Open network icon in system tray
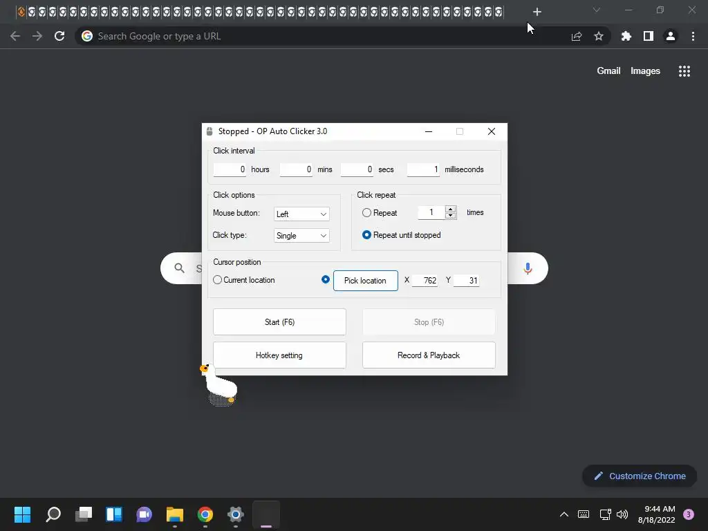The image size is (708, 531). [605, 514]
